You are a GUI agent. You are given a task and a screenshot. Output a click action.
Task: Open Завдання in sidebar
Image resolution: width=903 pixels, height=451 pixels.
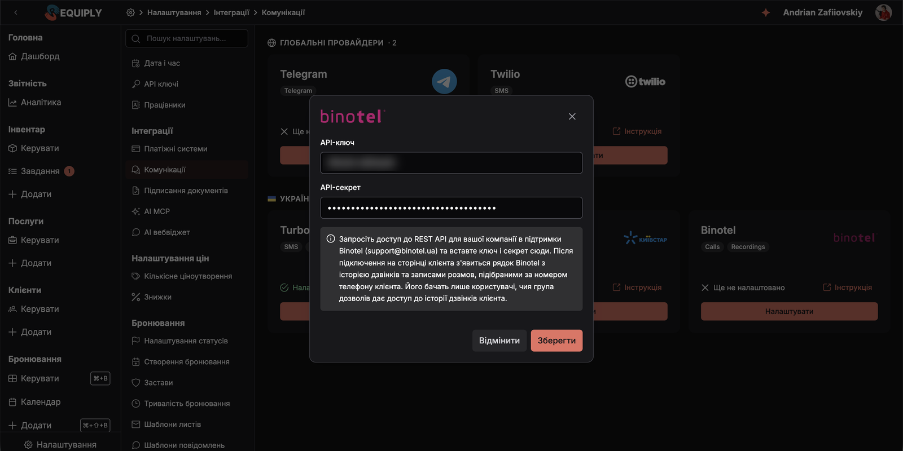(x=34, y=171)
